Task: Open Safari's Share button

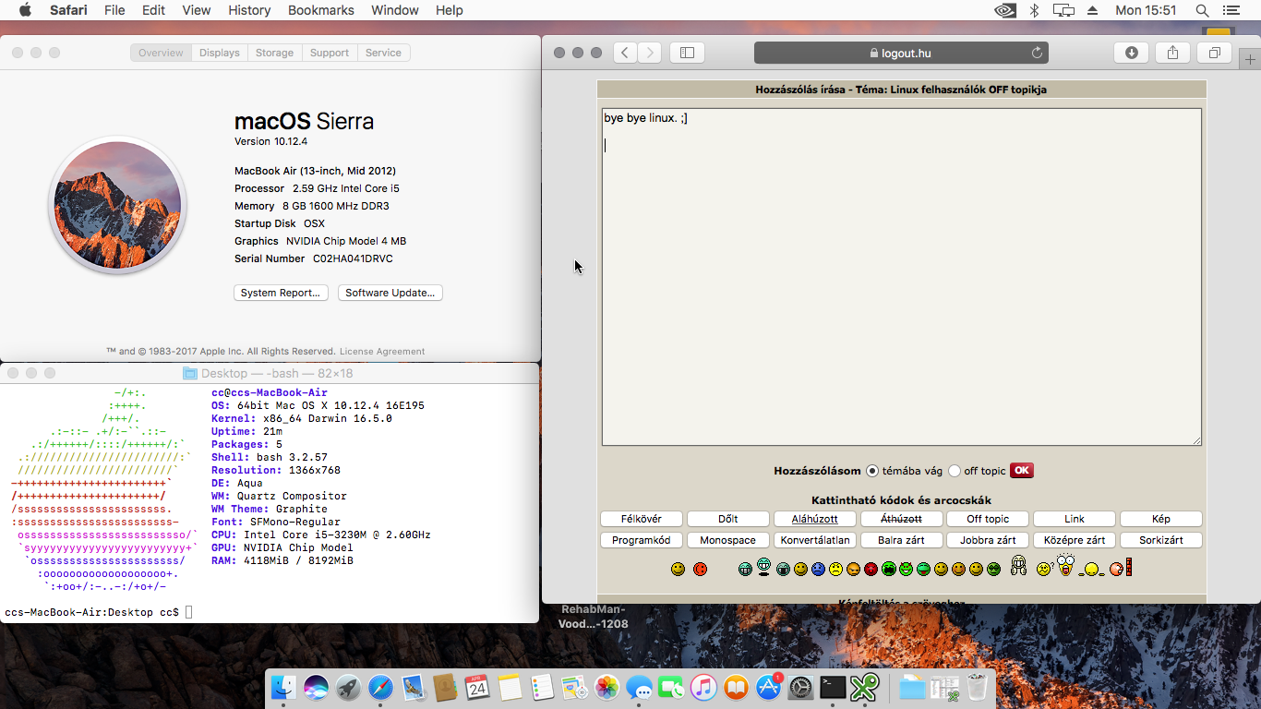Action: coord(1172,53)
